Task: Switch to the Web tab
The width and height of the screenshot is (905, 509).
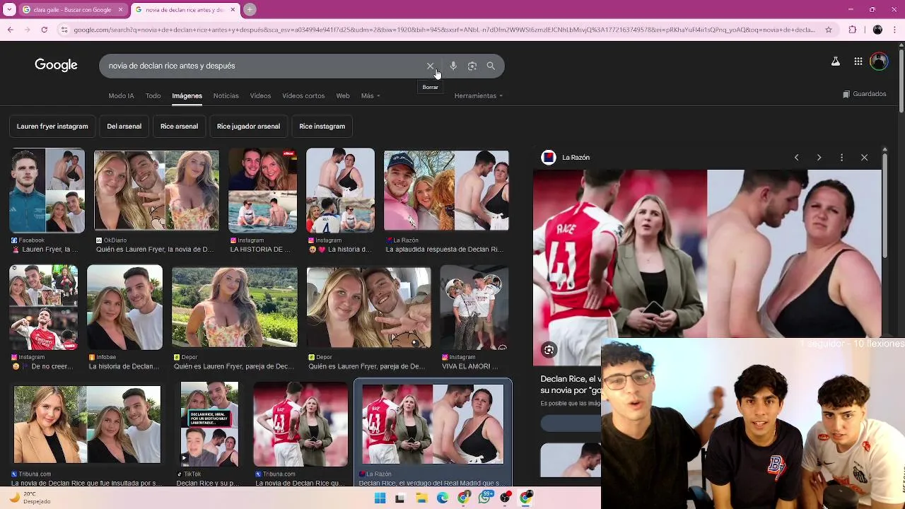Action: pos(343,96)
